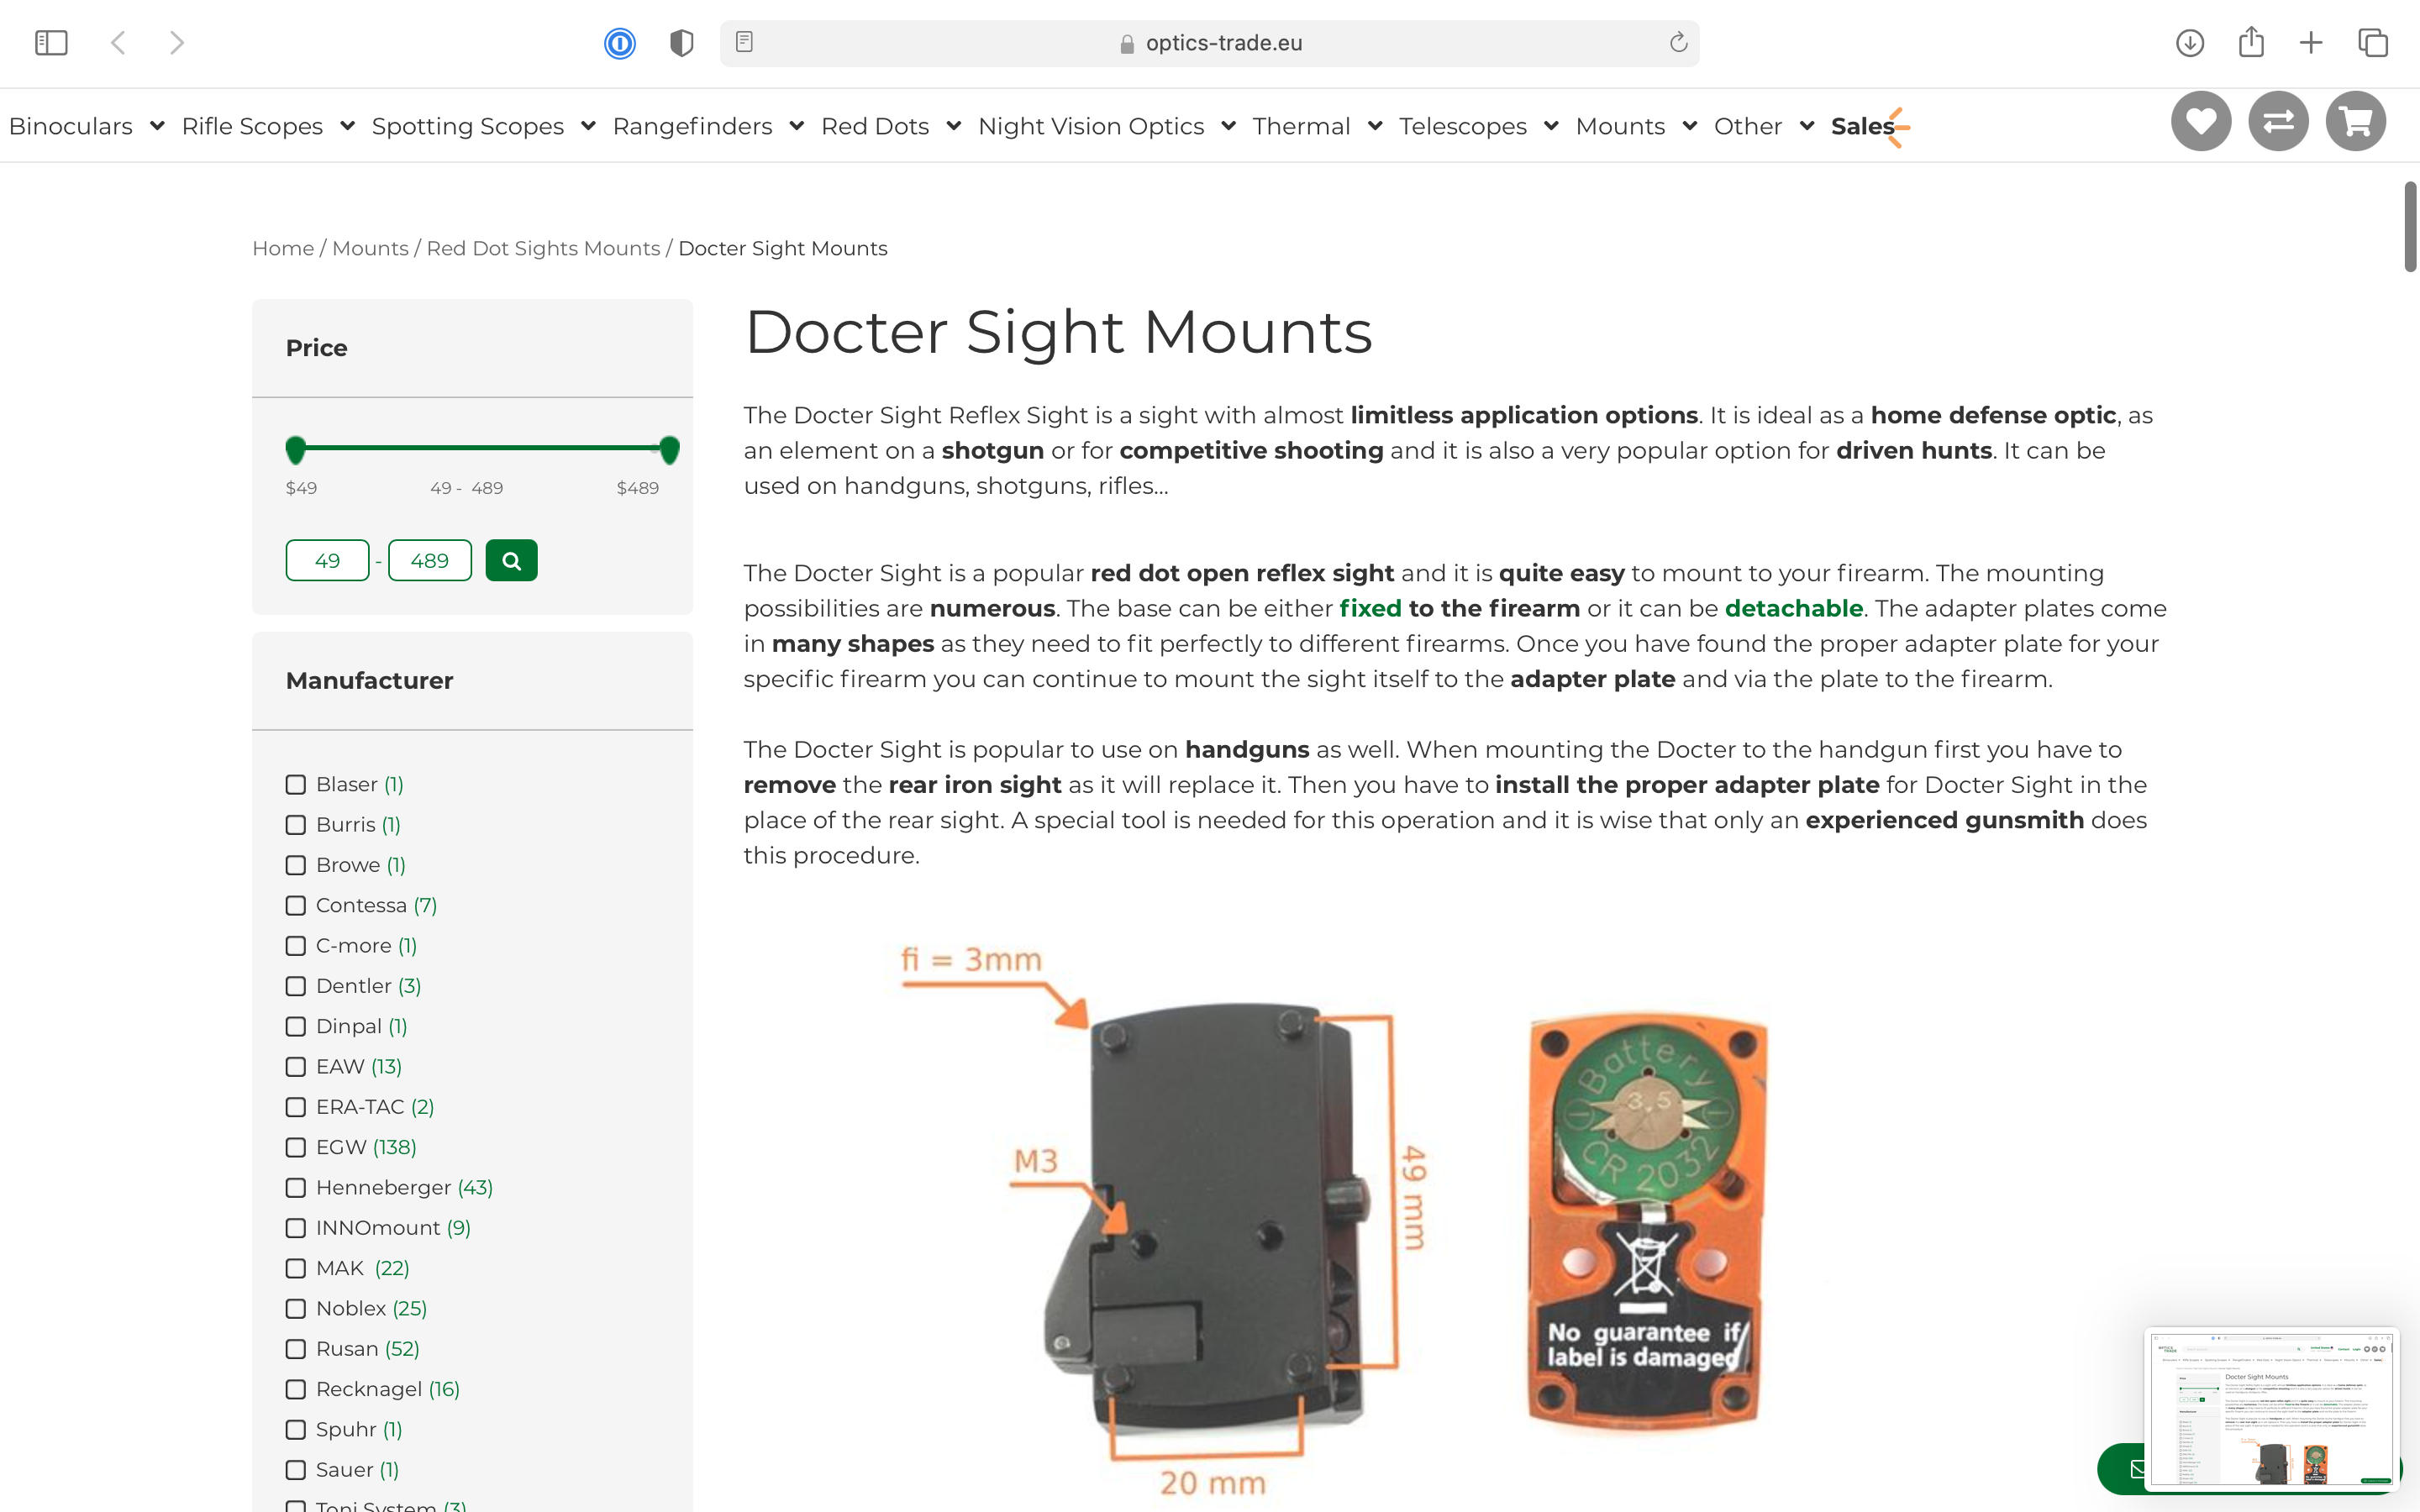Open the Rifle Scopes menu item

252,126
